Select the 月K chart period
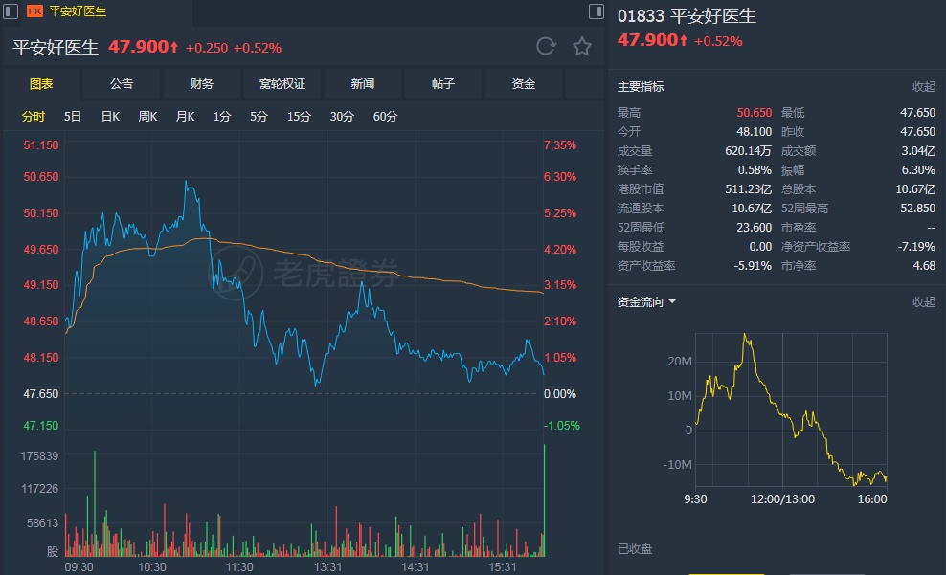The width and height of the screenshot is (946, 575). click(x=185, y=117)
